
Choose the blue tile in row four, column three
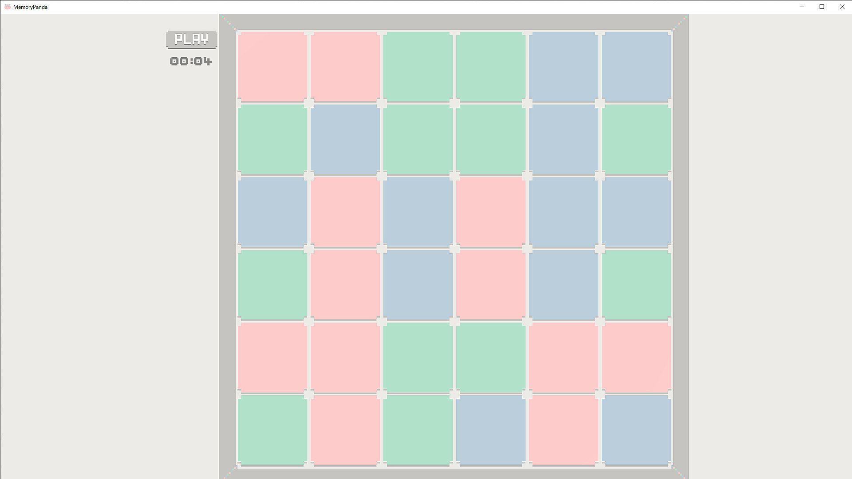click(418, 284)
